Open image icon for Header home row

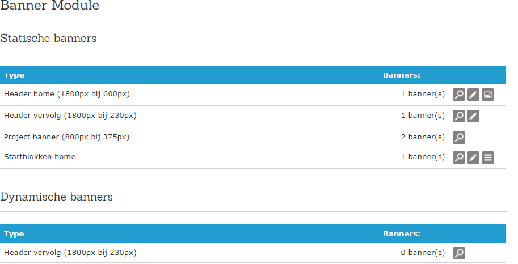coord(487,95)
